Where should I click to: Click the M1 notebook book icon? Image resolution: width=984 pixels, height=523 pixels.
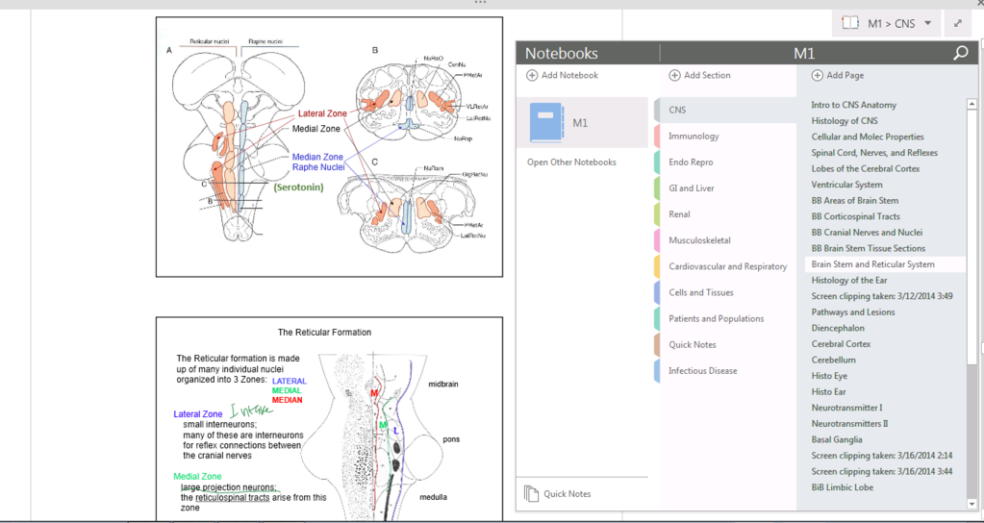coord(546,123)
